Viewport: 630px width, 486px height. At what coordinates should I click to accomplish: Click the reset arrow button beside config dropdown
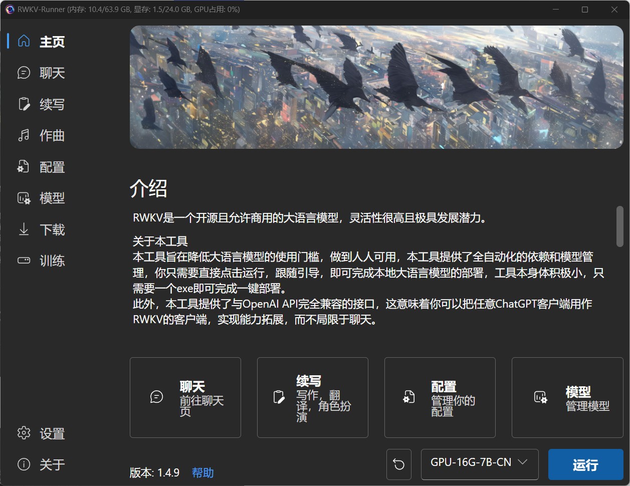(399, 464)
